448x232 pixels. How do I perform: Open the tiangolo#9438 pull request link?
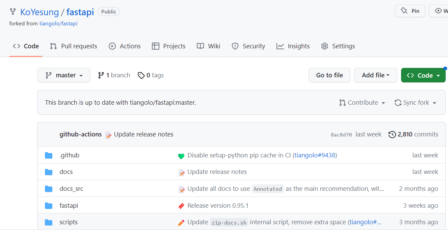[315, 155]
